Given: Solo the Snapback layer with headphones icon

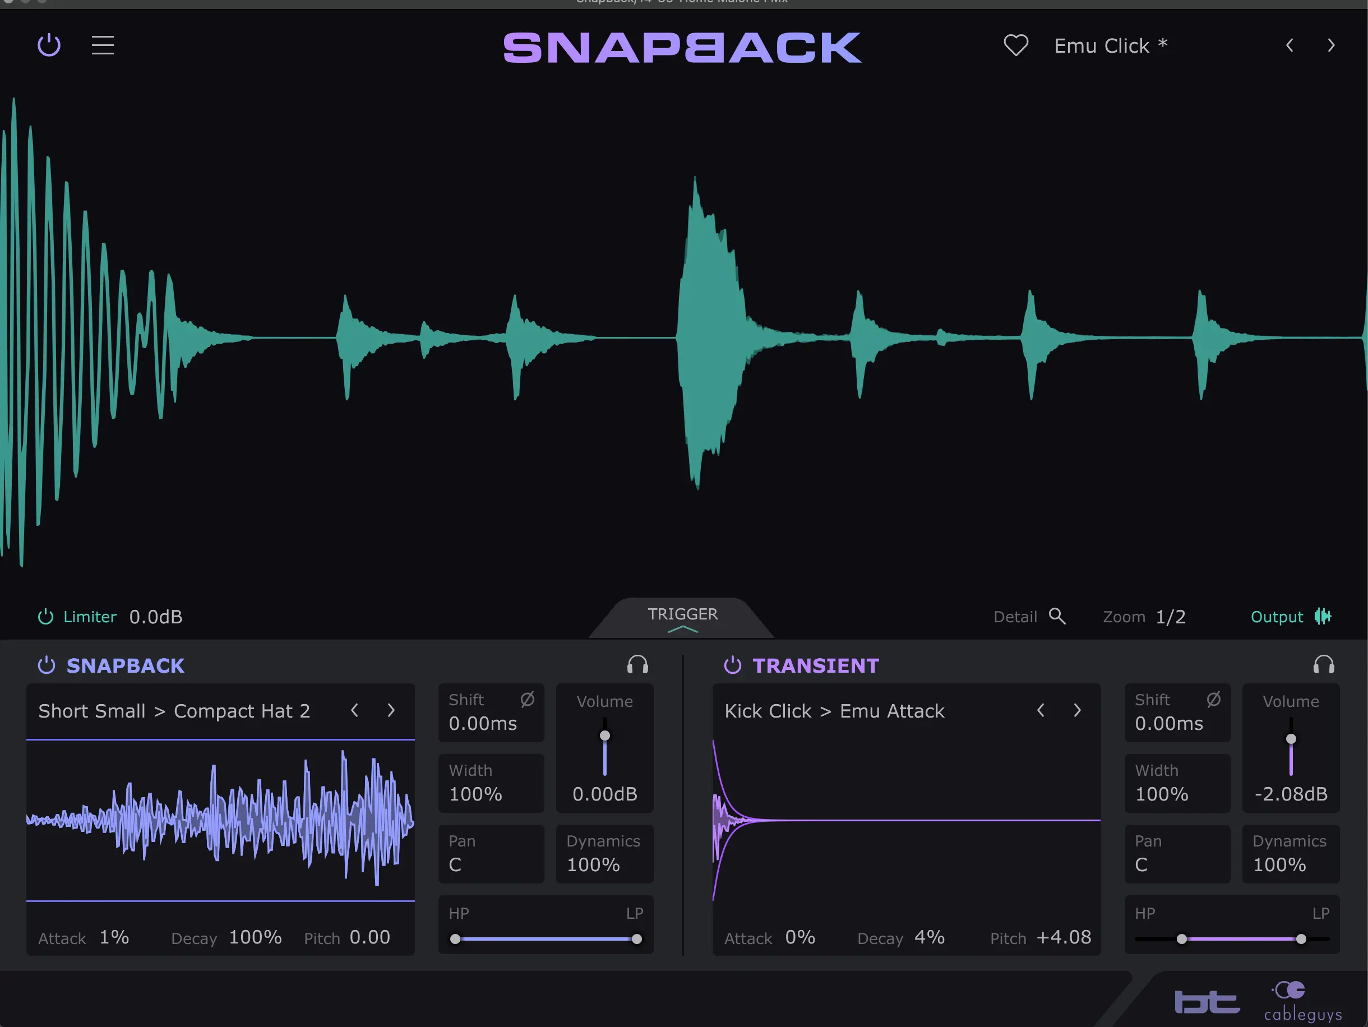Looking at the screenshot, I should pyautogui.click(x=637, y=665).
